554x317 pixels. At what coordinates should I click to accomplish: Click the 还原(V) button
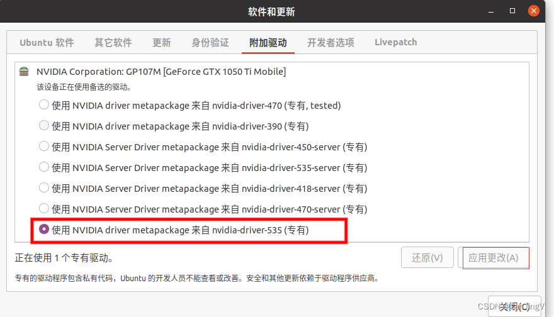click(x=427, y=257)
